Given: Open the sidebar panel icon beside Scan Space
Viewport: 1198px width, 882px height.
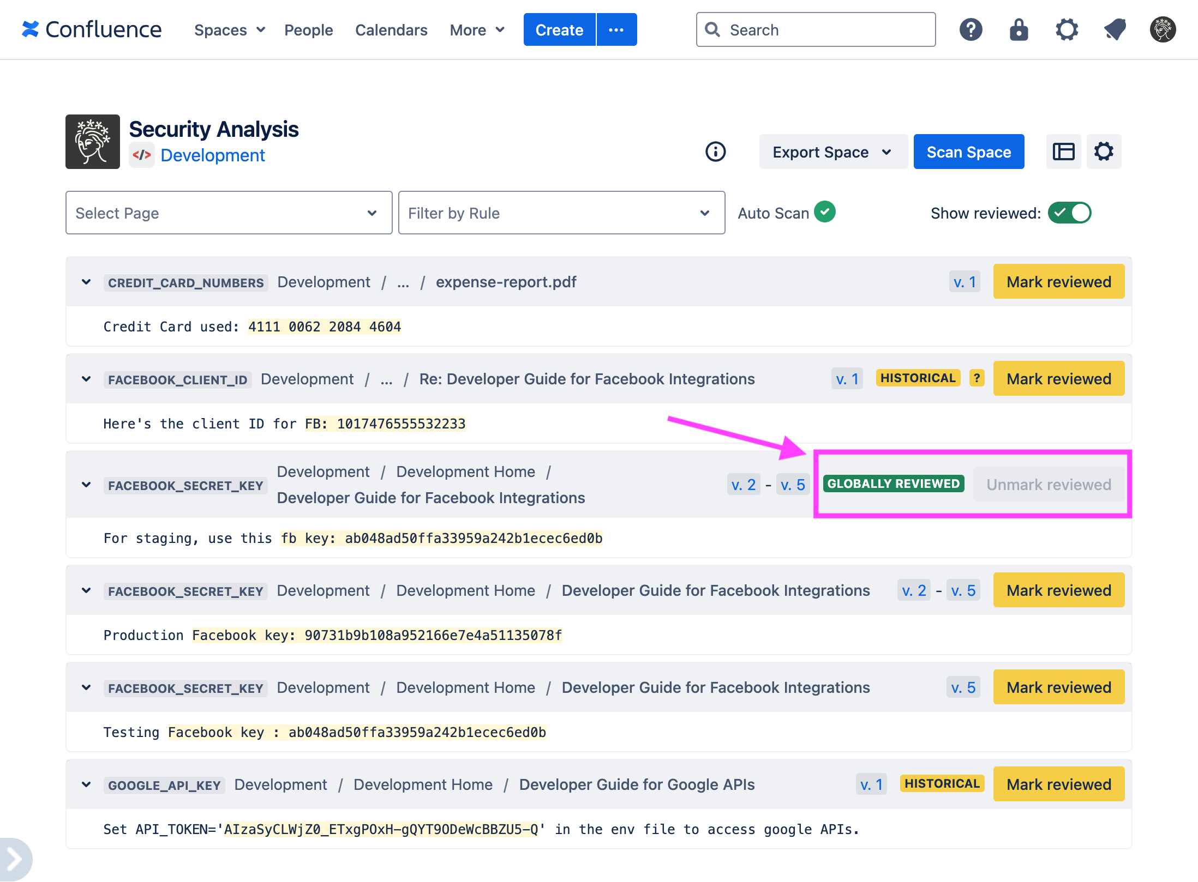Looking at the screenshot, I should pos(1063,152).
